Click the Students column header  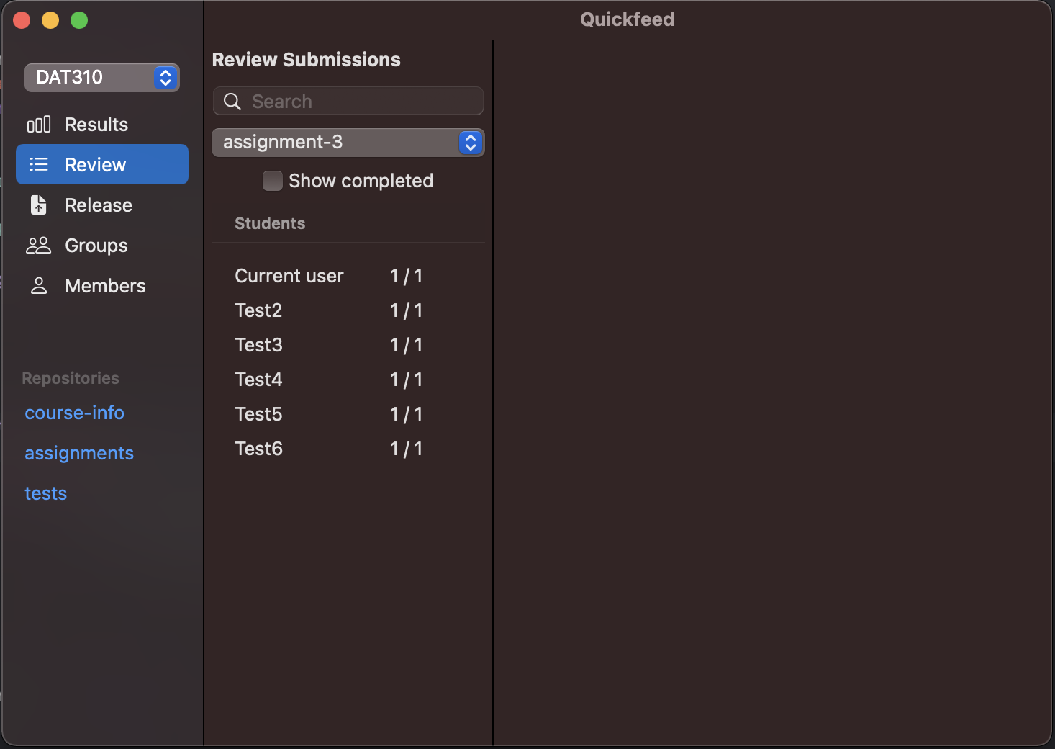pyautogui.click(x=270, y=223)
